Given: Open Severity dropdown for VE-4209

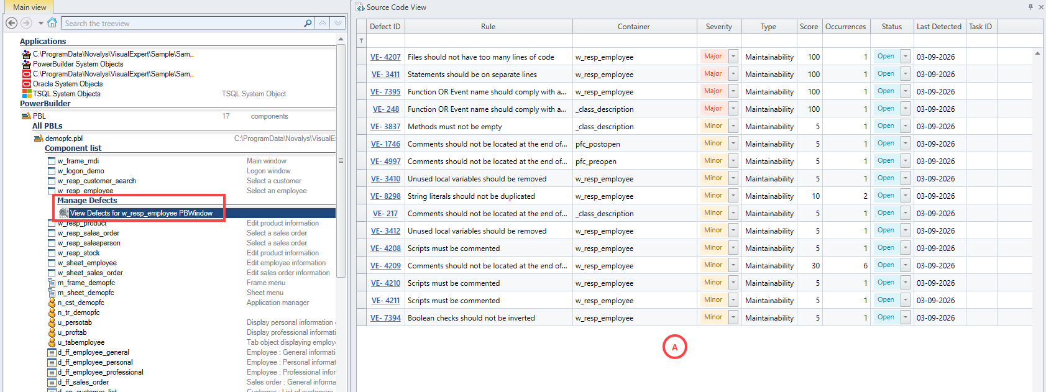Looking at the screenshot, I should click(x=733, y=265).
